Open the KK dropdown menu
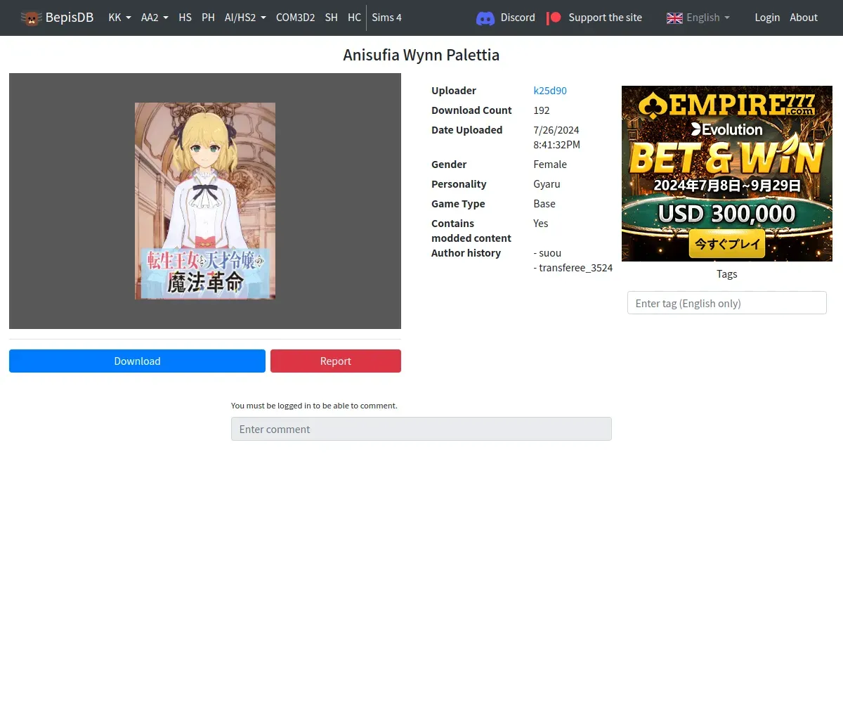843x703 pixels. (119, 18)
